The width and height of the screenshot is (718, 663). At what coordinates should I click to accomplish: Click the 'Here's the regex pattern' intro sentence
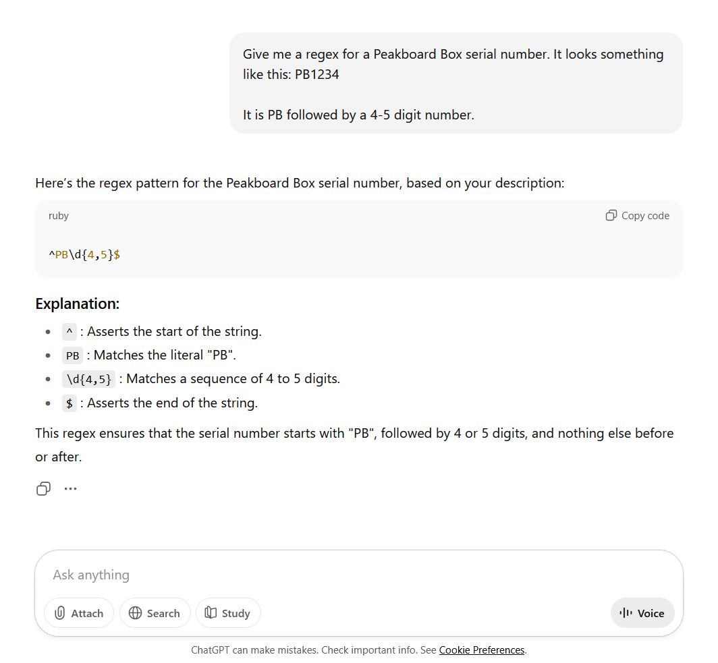point(300,183)
